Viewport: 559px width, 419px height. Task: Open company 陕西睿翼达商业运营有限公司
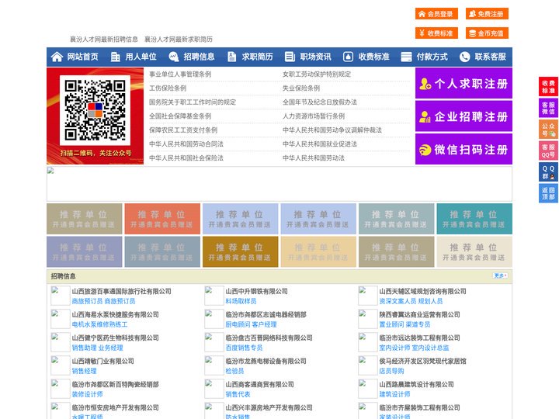tap(419, 314)
